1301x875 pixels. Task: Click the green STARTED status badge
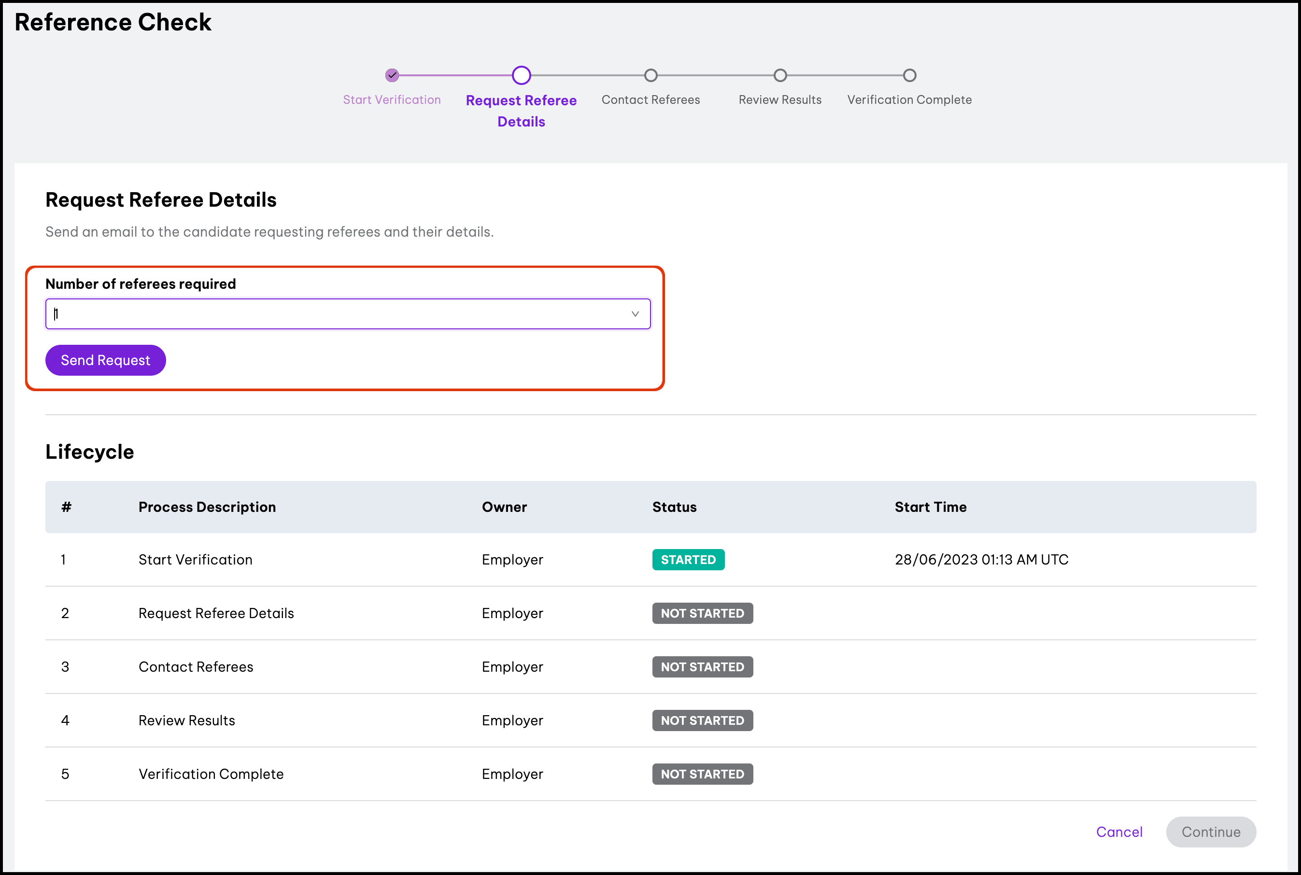click(688, 559)
